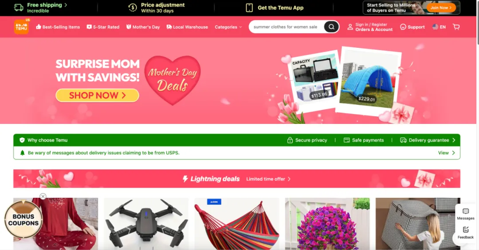Open the Bonus Coupons badge
The width and height of the screenshot is (479, 250).
(x=24, y=219)
